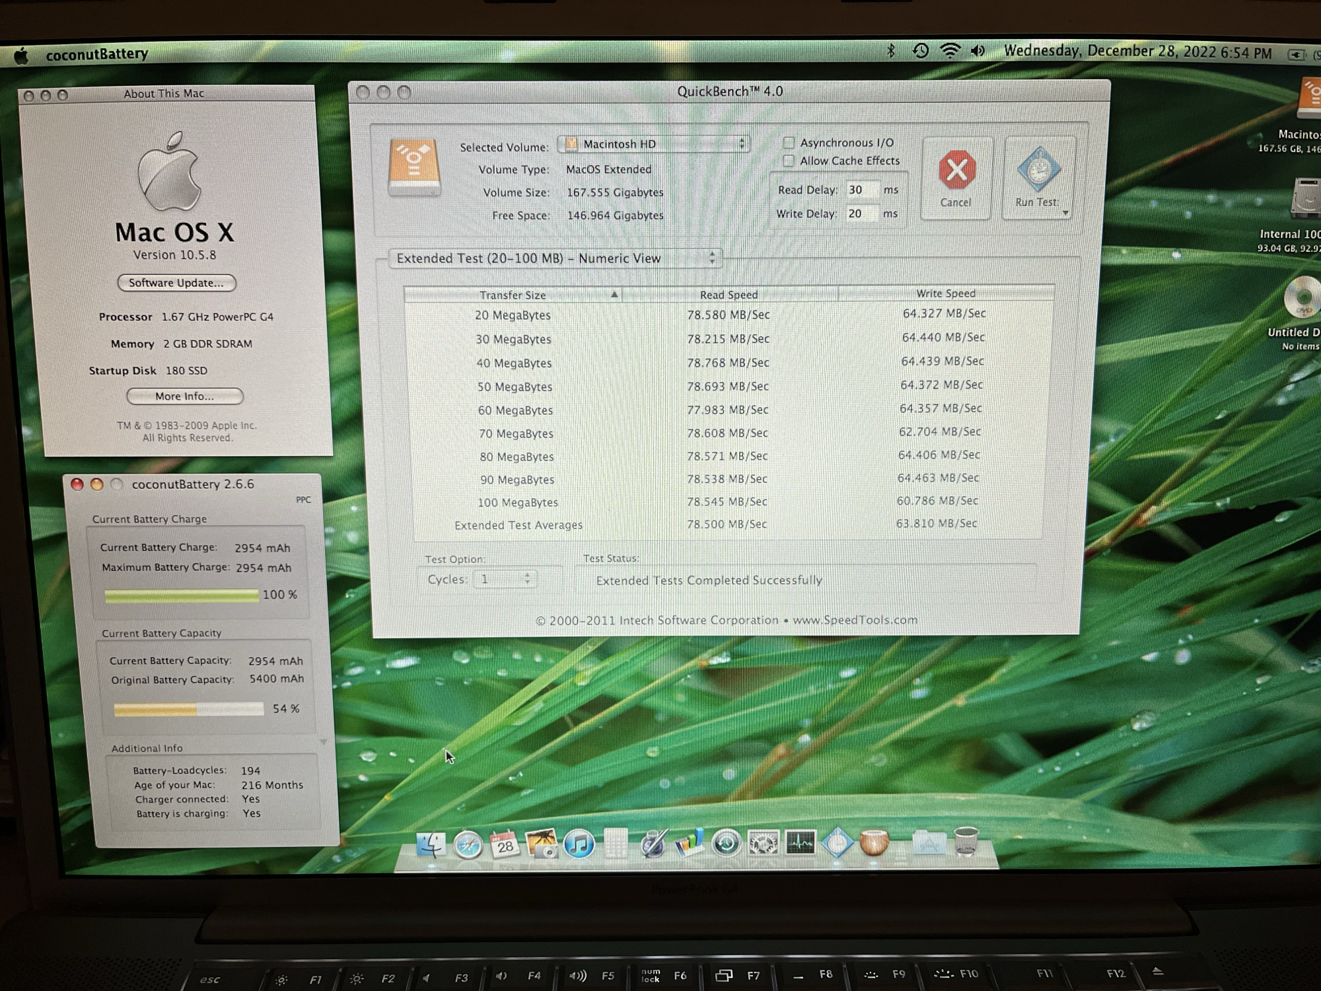Open Calculator icon in the Dock

[616, 844]
